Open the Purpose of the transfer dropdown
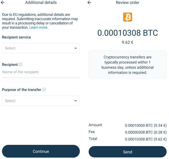The image size is (169, 159). (x=41, y=101)
